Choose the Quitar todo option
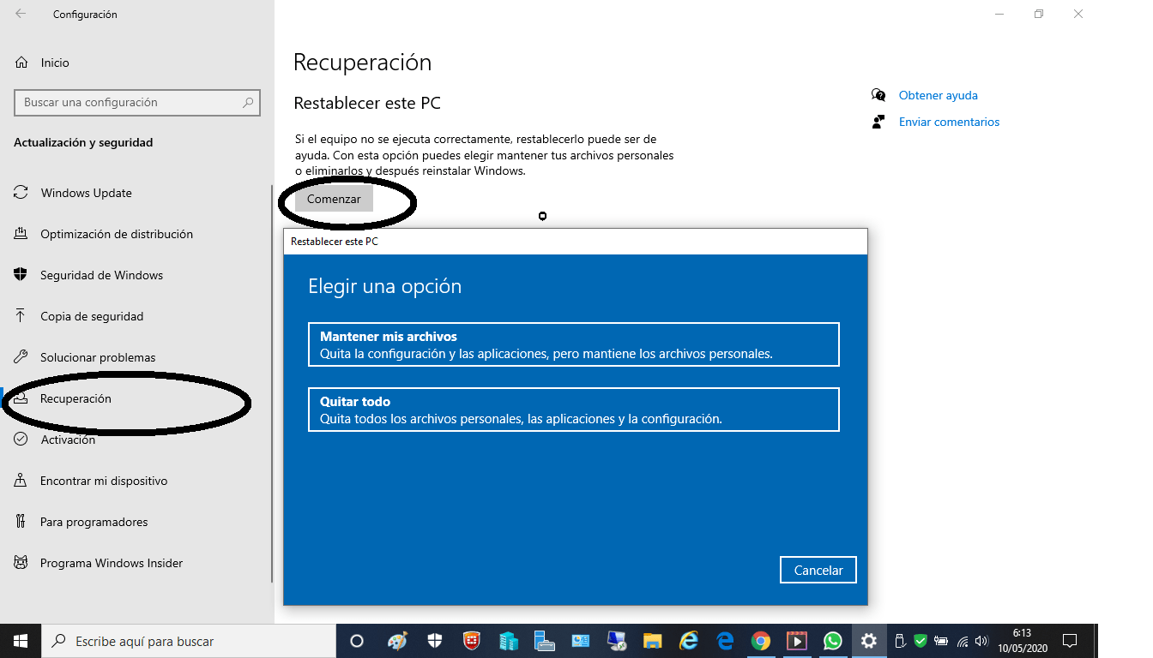 pos(573,410)
